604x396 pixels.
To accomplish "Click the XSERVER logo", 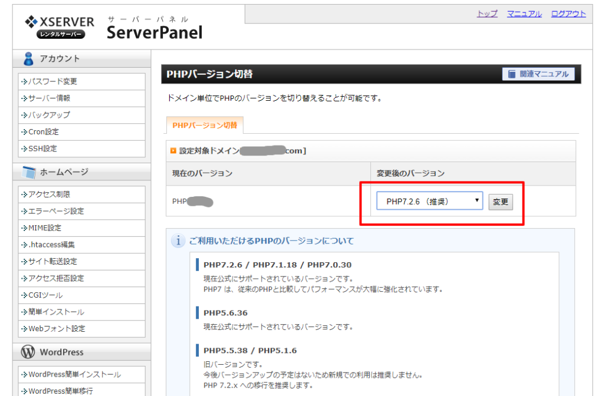I will point(59,27).
